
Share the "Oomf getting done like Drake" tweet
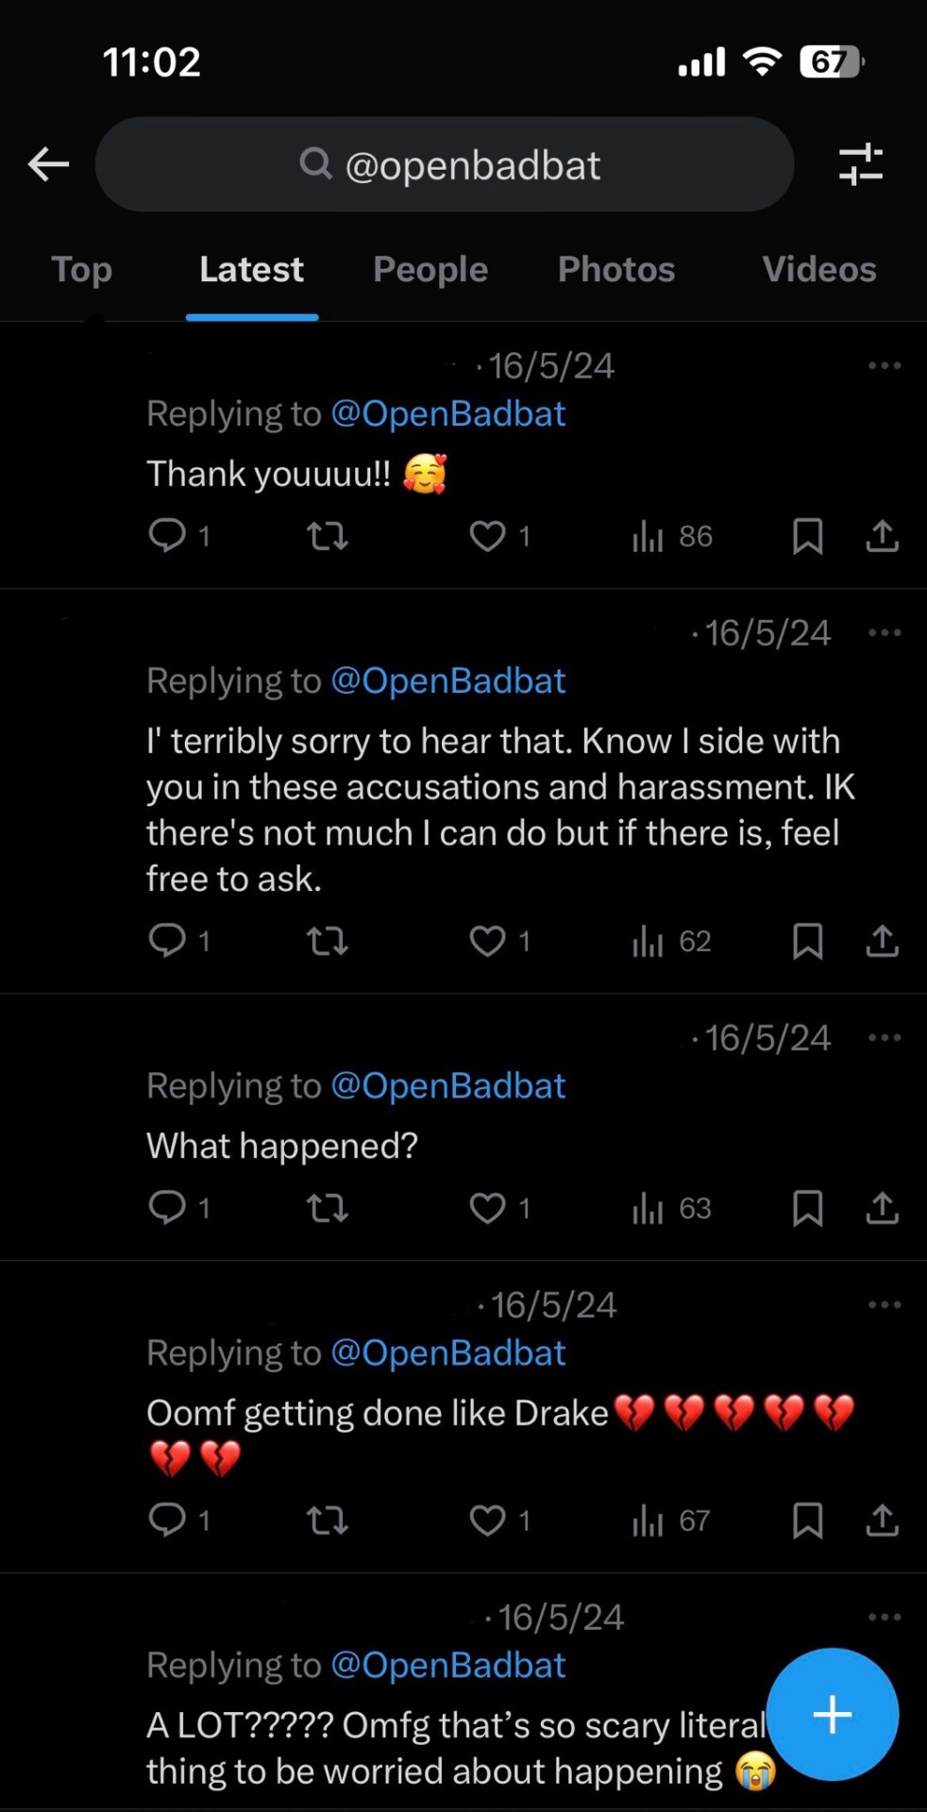[882, 1520]
